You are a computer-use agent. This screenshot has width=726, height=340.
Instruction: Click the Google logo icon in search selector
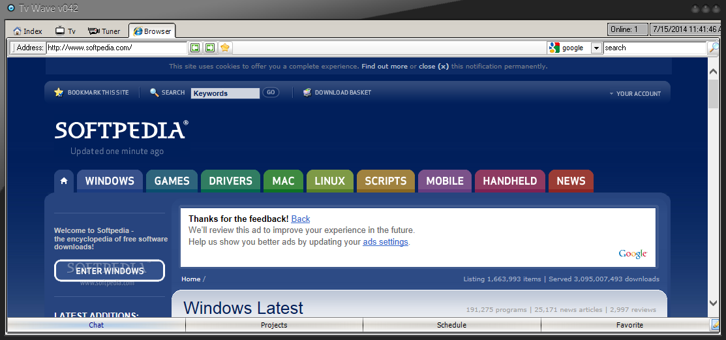(554, 48)
